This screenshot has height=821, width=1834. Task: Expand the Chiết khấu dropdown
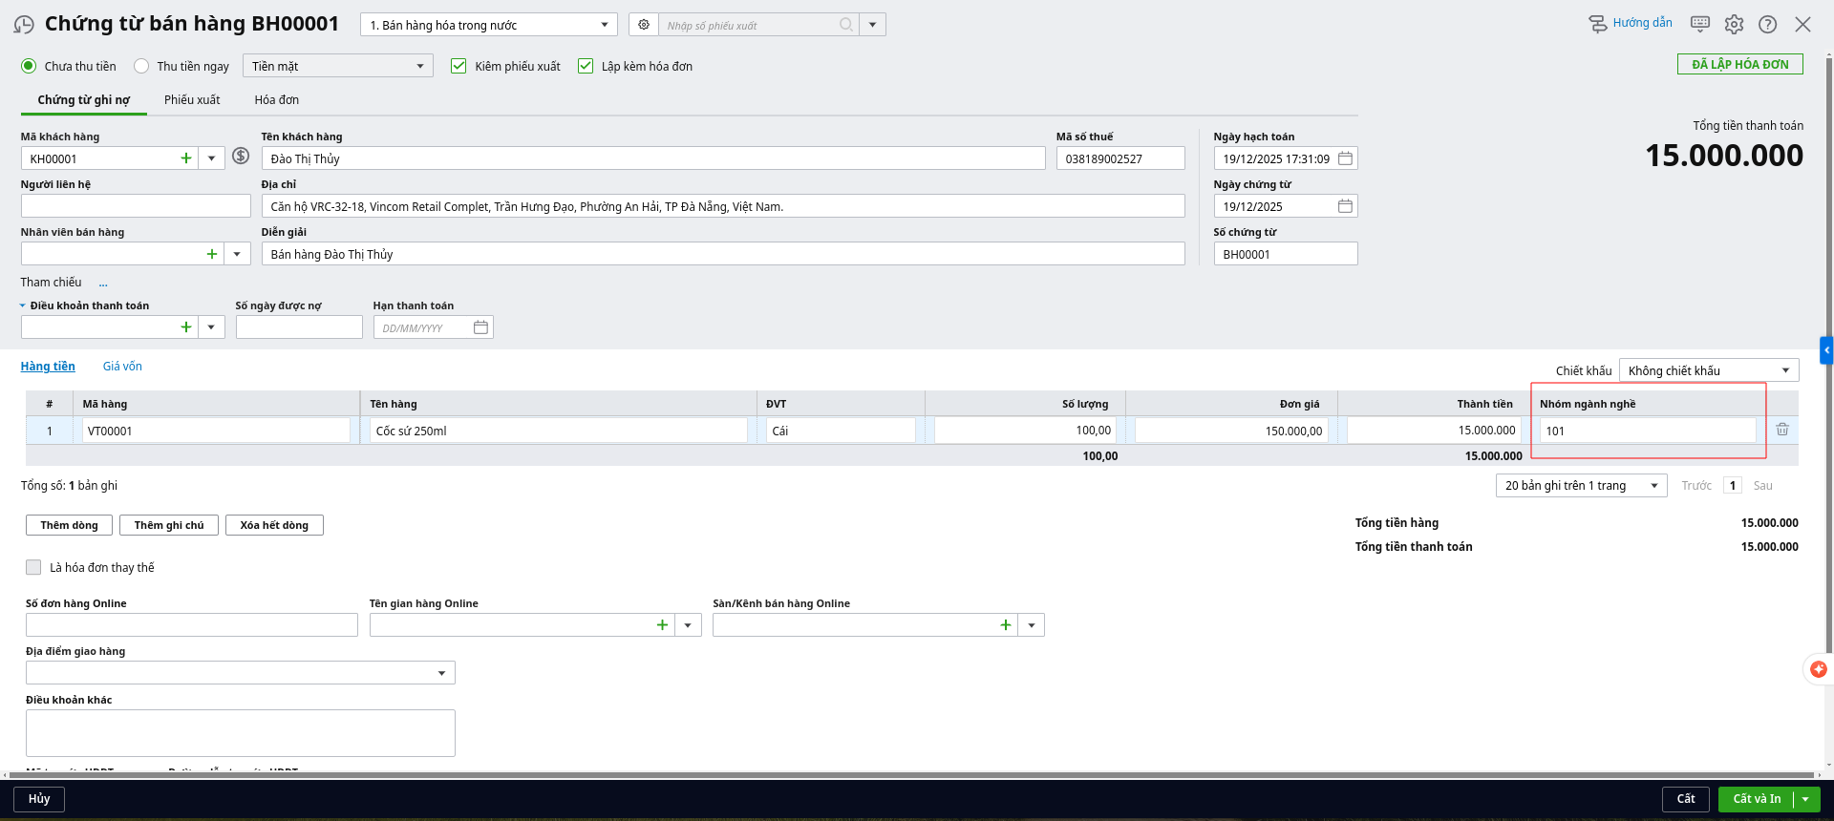[1709, 370]
